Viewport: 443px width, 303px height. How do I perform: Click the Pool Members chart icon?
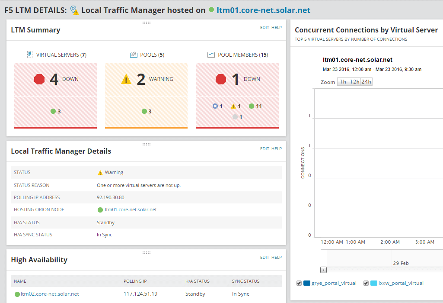210,55
